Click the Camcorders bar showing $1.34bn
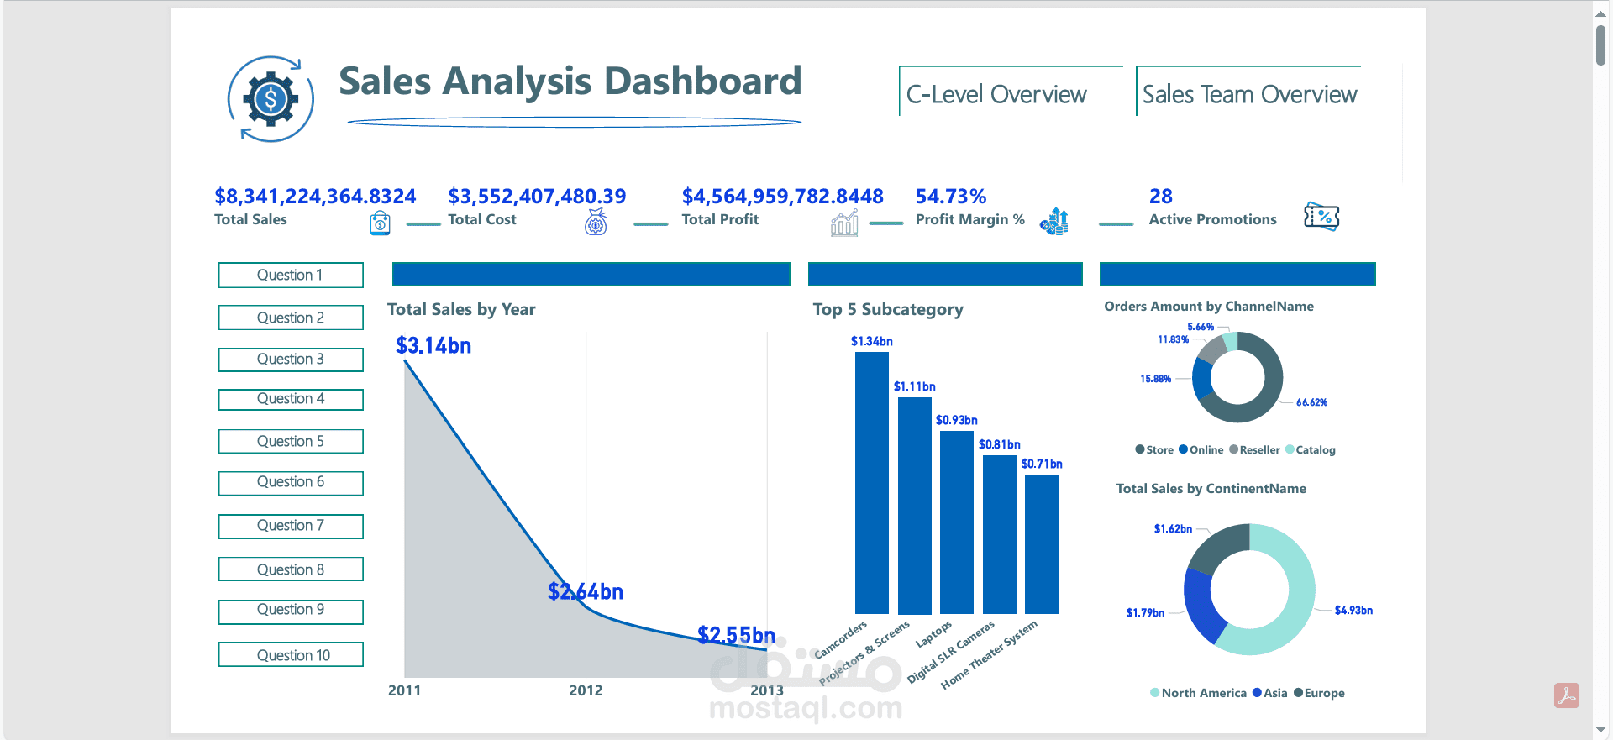 click(x=872, y=483)
